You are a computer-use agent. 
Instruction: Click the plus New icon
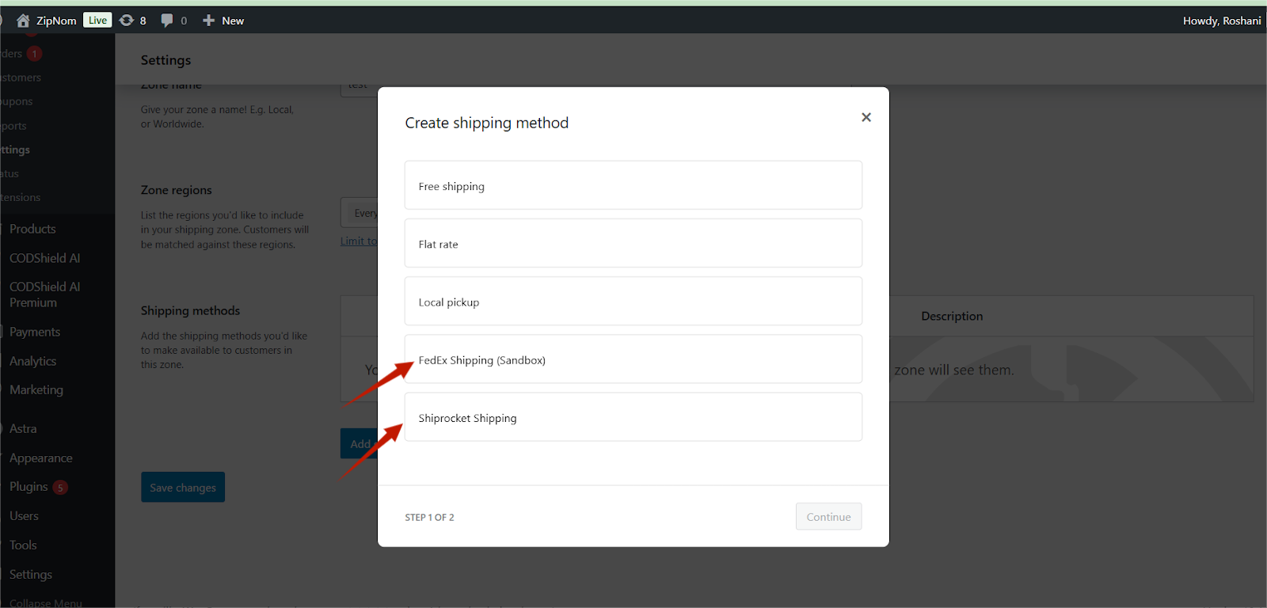tap(209, 21)
